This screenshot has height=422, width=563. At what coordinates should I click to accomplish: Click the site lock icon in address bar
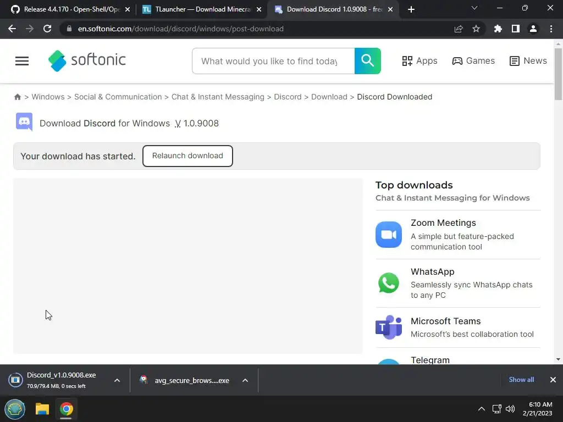69,29
